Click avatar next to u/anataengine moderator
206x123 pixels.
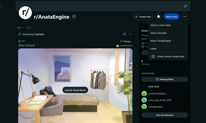(144, 106)
